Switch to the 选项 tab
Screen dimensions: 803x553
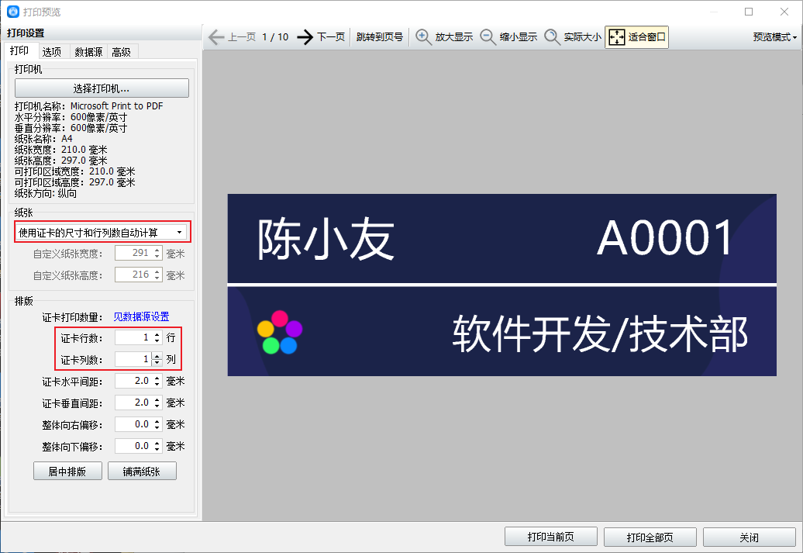tap(52, 52)
